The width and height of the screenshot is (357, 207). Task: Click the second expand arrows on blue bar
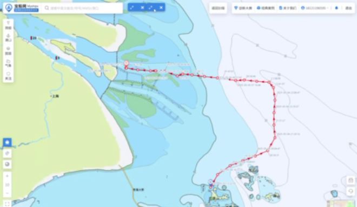[150, 8]
